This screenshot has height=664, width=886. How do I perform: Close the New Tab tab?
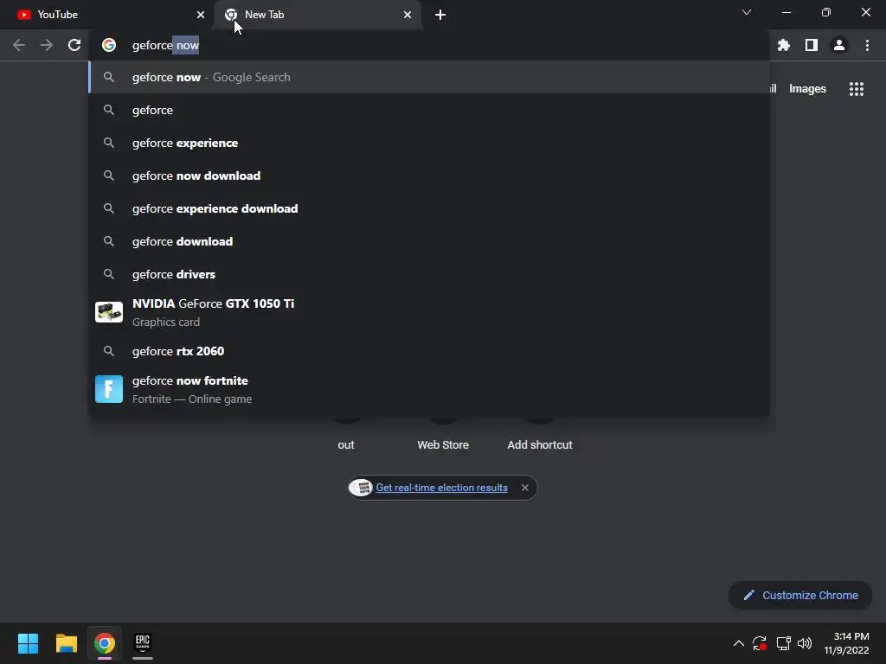[408, 15]
